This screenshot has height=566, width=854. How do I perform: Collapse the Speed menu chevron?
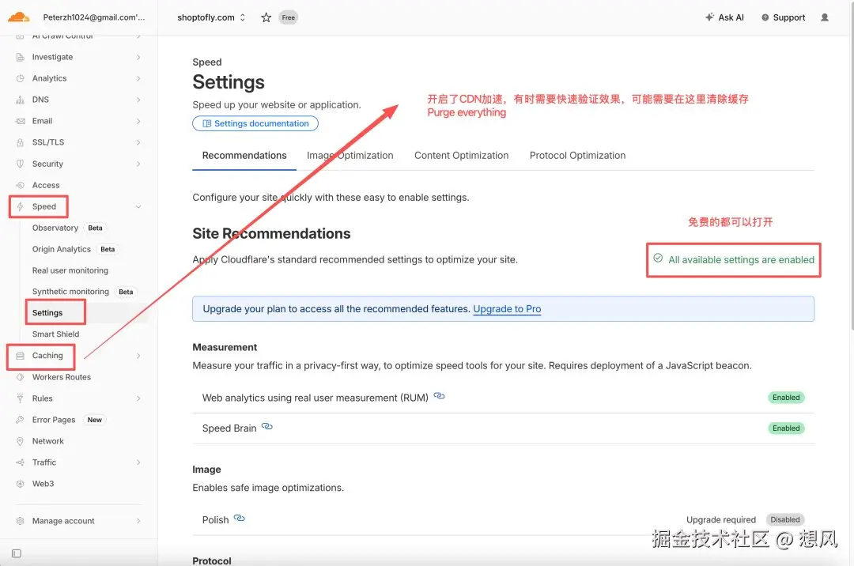tap(138, 207)
